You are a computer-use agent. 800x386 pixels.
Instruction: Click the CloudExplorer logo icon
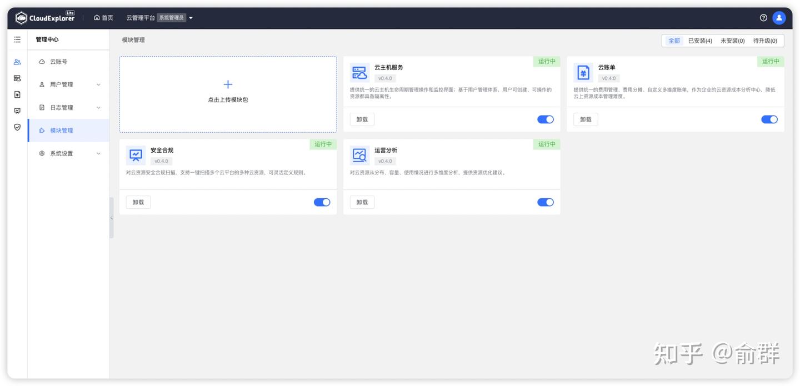pos(21,18)
